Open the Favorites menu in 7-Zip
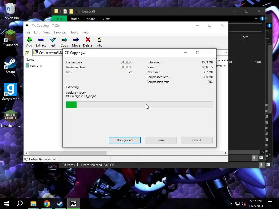The width and height of the screenshot is (279, 209). [60, 32]
